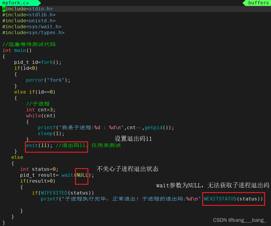Click the boxed WEXITSTATUS(status) expression

(233, 199)
